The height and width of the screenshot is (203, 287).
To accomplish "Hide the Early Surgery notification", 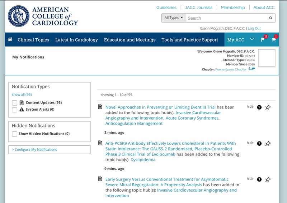I will [x=250, y=179].
